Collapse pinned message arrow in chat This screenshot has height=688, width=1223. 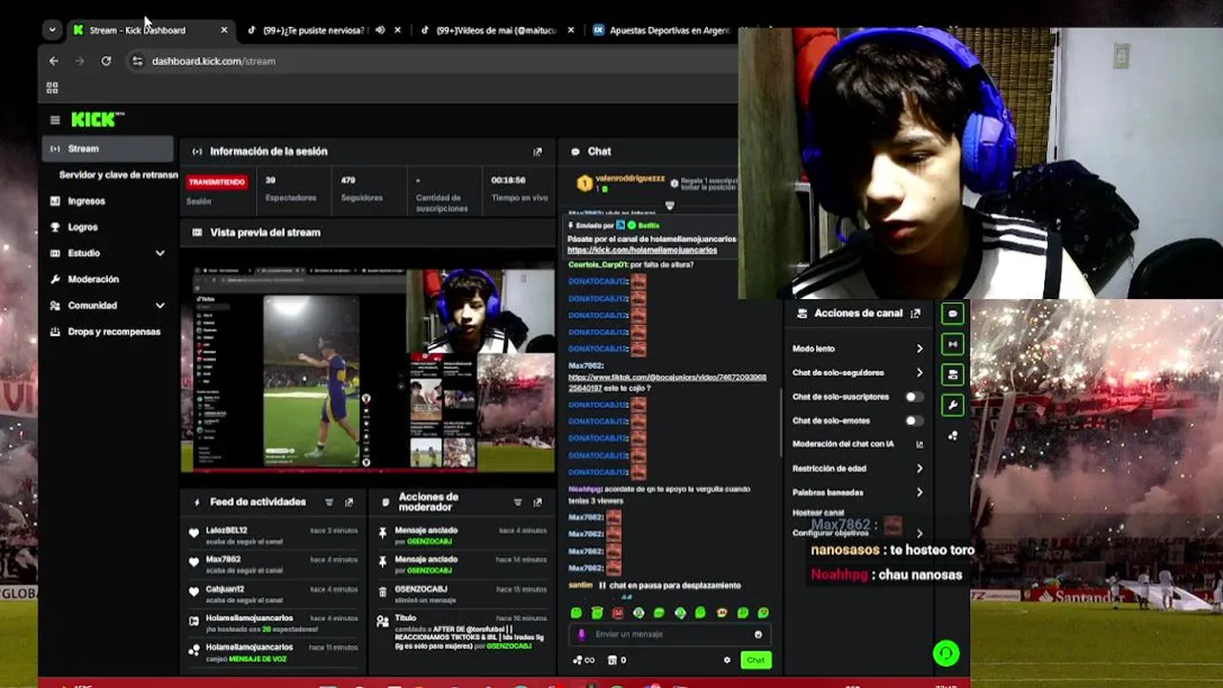coord(670,205)
